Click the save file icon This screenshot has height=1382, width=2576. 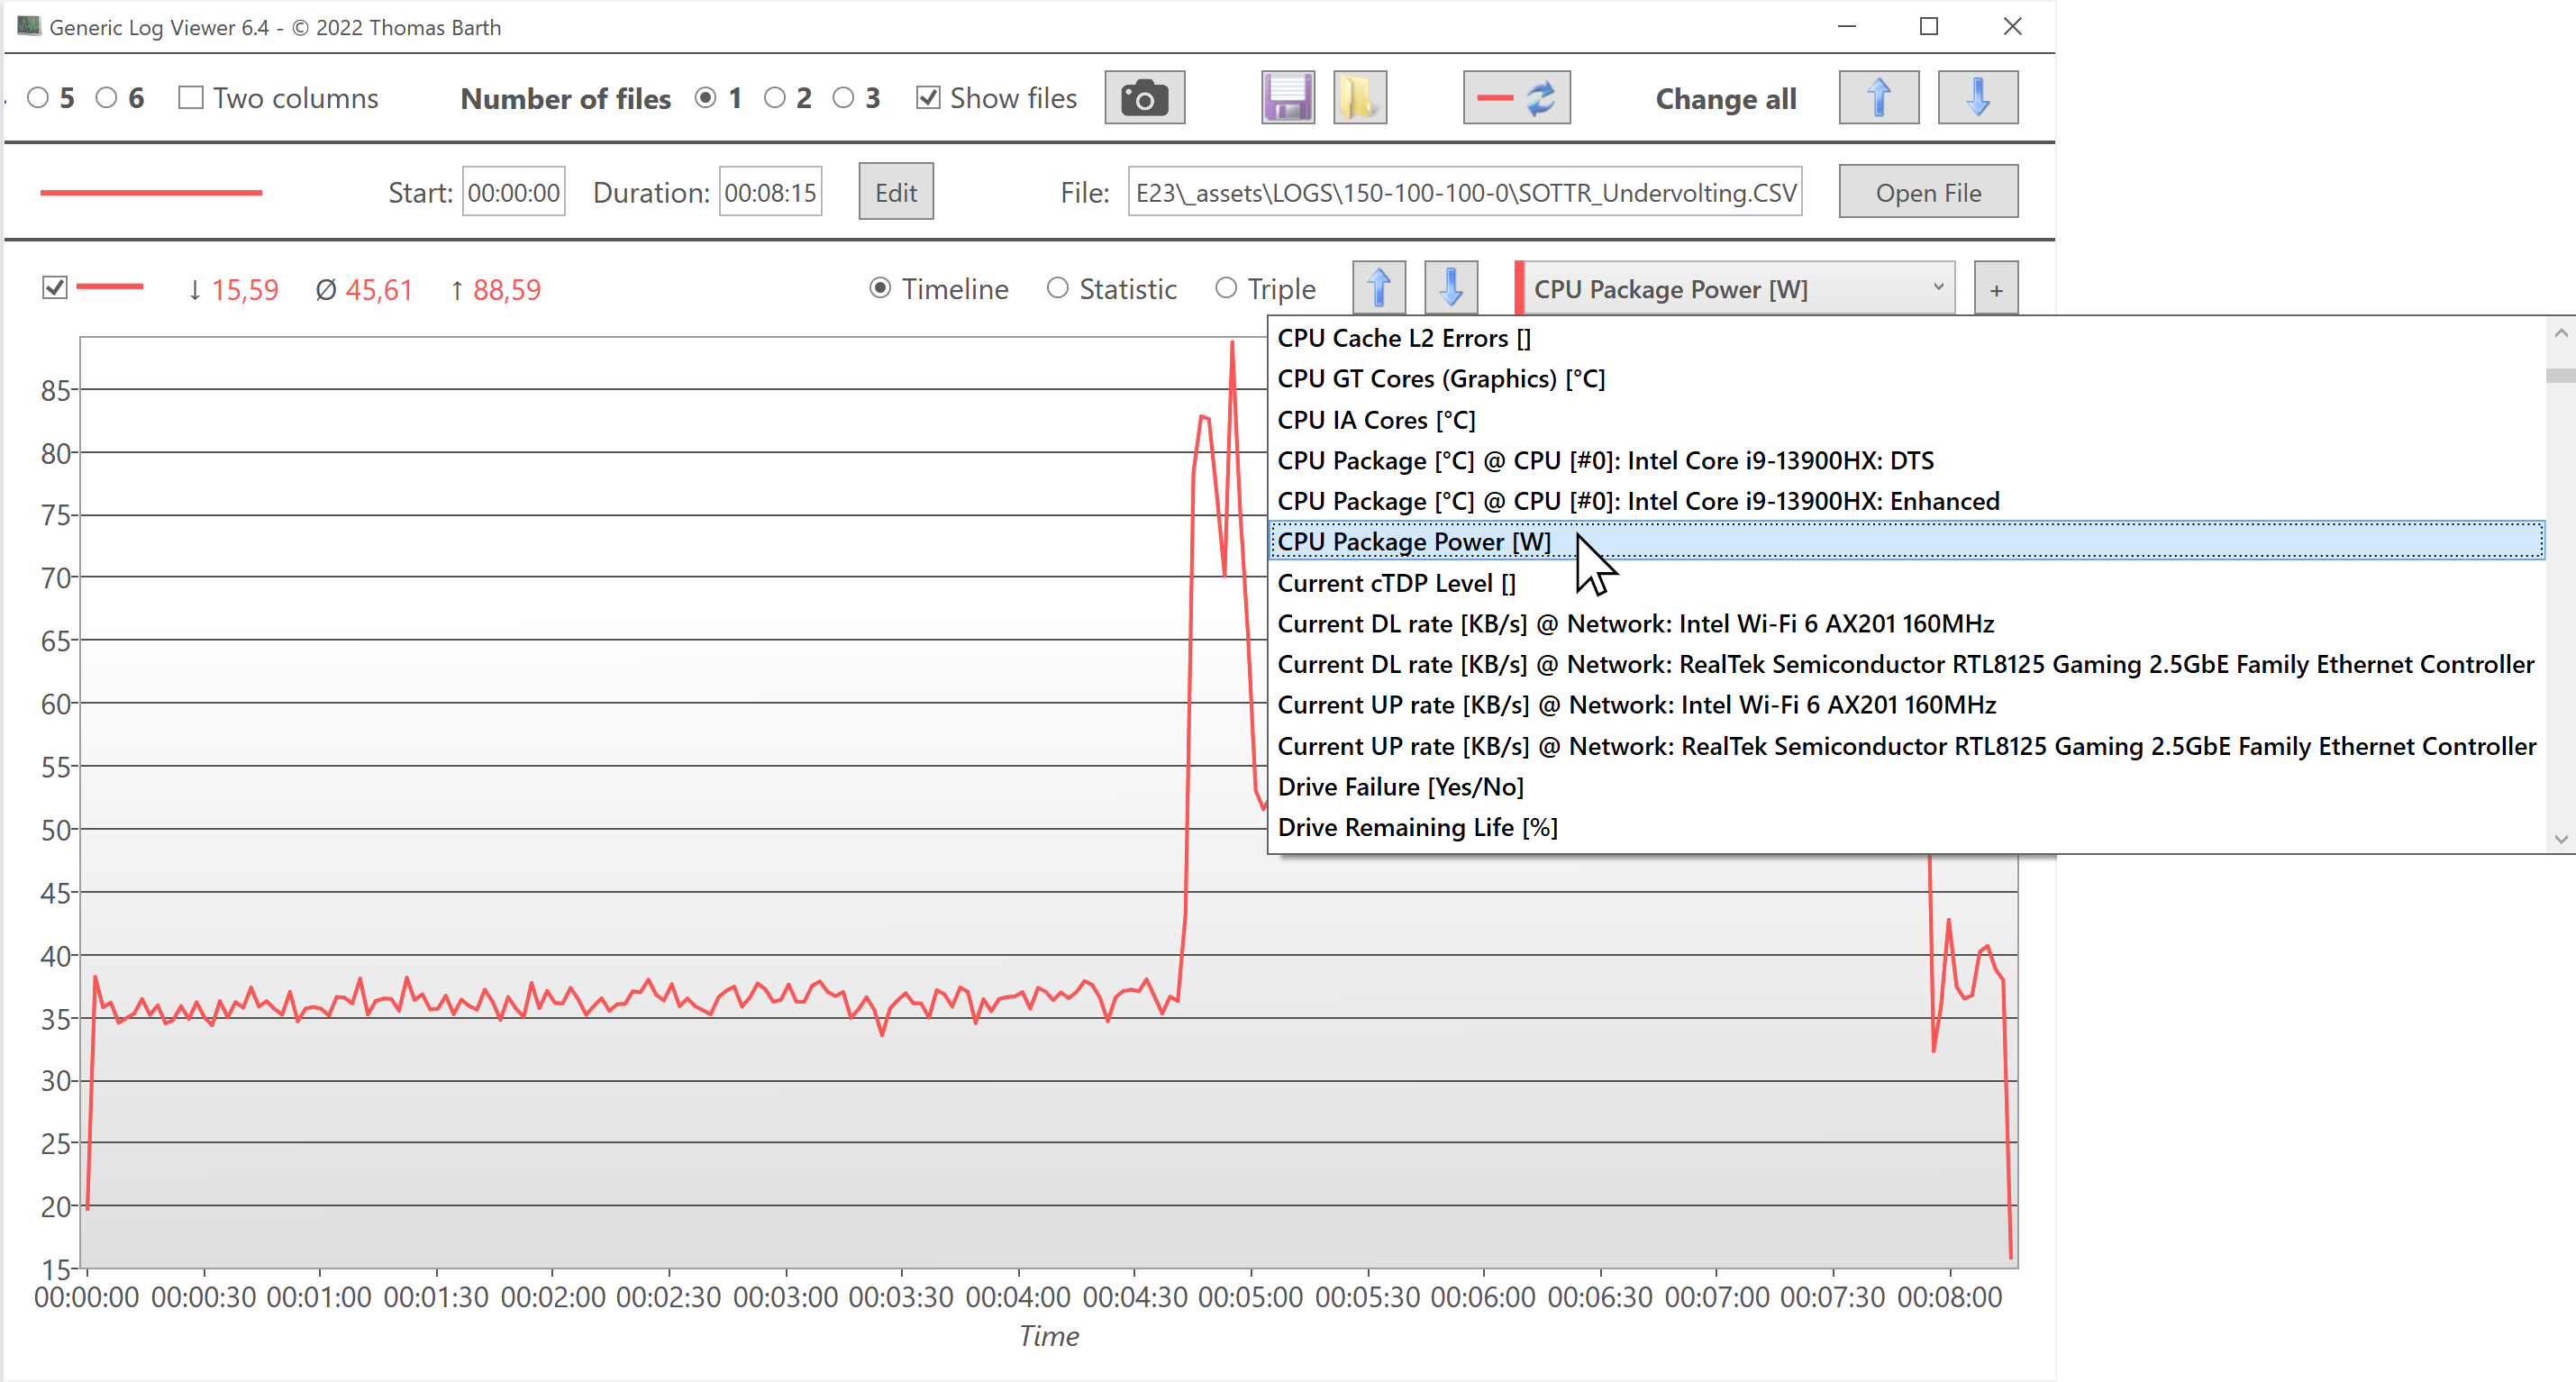tap(1285, 99)
